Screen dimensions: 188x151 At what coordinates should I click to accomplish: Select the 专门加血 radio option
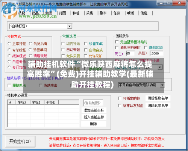[x=9, y=67]
